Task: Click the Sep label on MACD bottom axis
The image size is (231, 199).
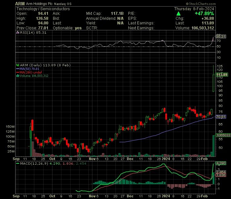Action: 16,196
